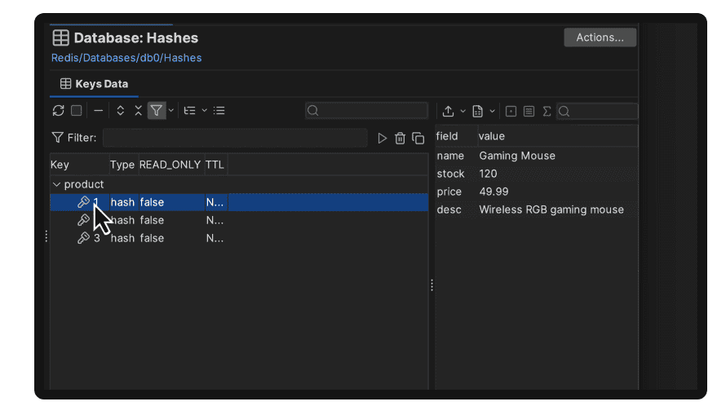
Task: Click the TTL column header
Action: pyautogui.click(x=215, y=165)
